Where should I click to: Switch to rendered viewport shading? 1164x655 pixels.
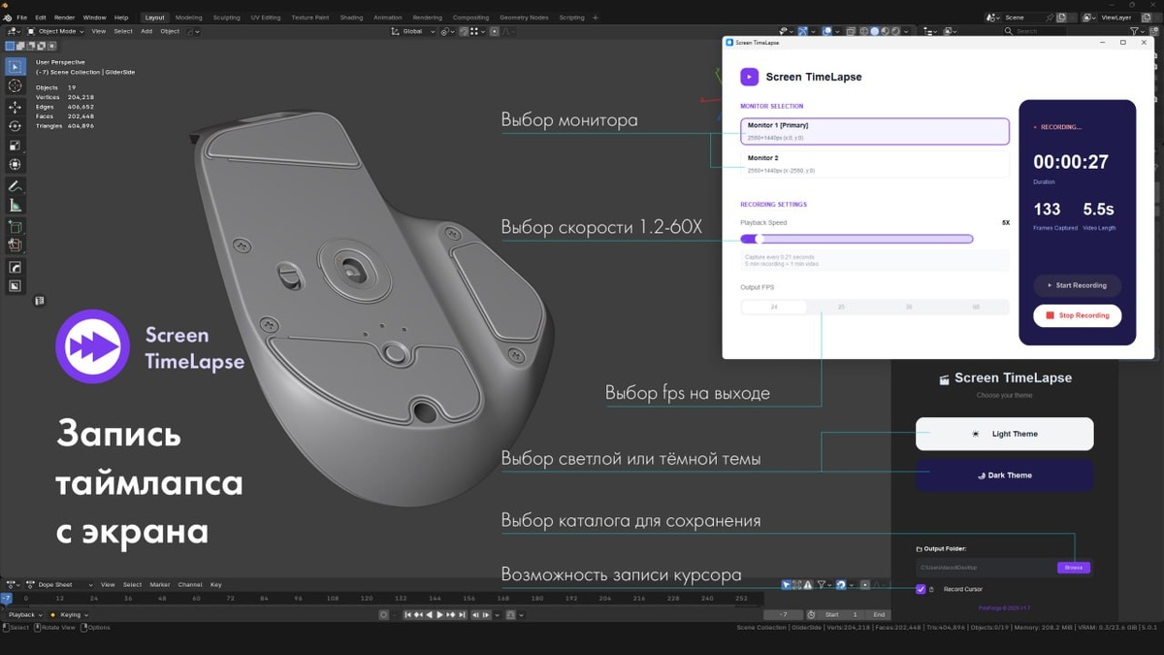pyautogui.click(x=897, y=31)
